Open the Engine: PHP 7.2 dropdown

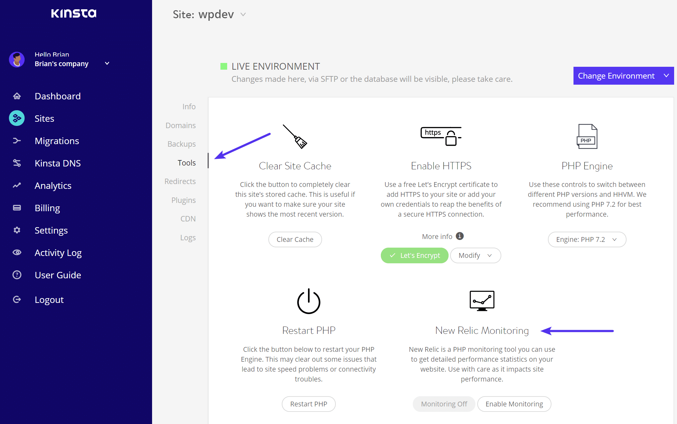pos(587,239)
